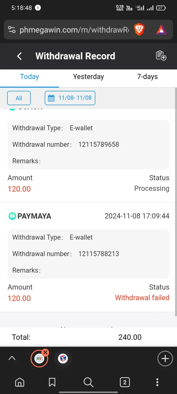
Task: Open the bookmarks icon in bottom bar
Action: 52,382
